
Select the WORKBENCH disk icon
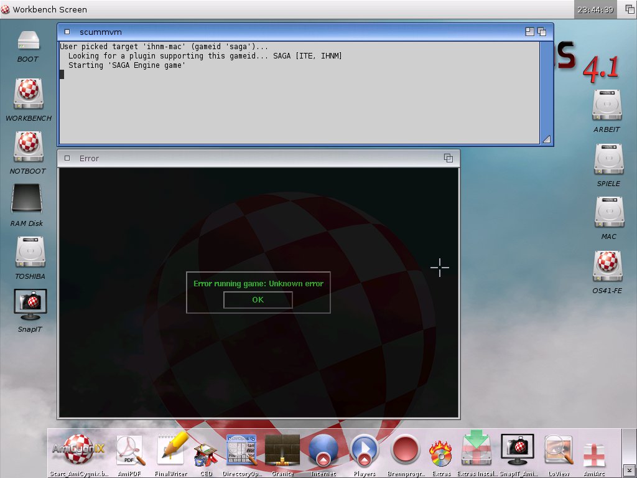[29, 93]
